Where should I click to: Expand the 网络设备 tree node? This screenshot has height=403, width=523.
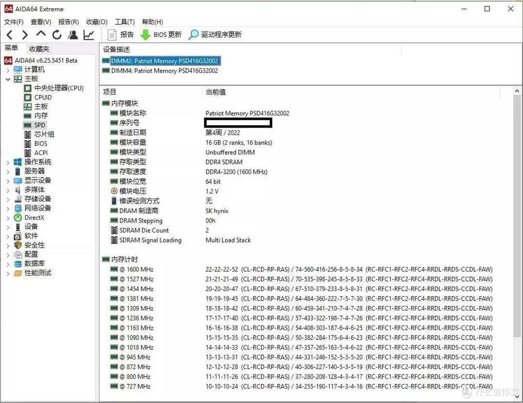point(8,209)
